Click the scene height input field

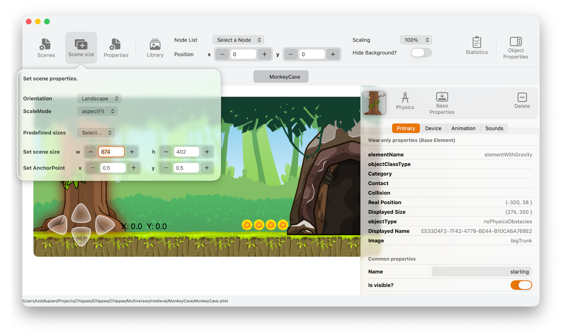click(x=186, y=152)
